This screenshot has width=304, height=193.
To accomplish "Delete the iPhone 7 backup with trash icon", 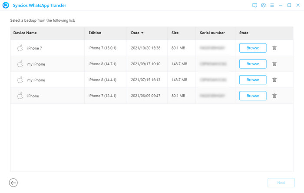I will tap(274, 48).
